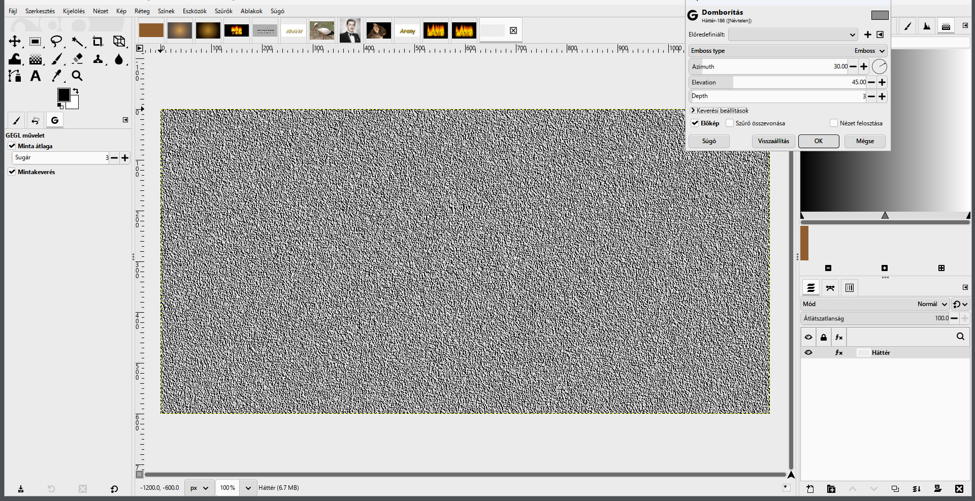Open the Fájl menu
The image size is (975, 501).
pos(13,11)
